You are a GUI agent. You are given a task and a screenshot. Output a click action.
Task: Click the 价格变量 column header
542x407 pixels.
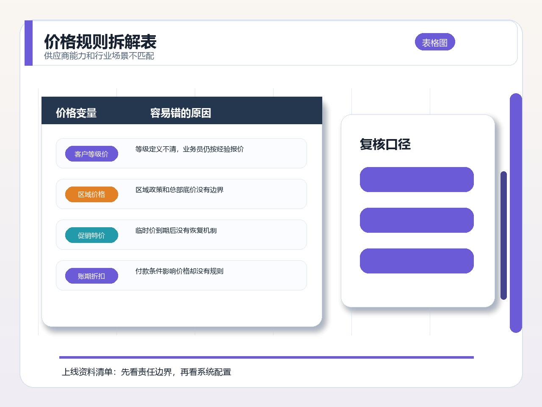point(76,113)
